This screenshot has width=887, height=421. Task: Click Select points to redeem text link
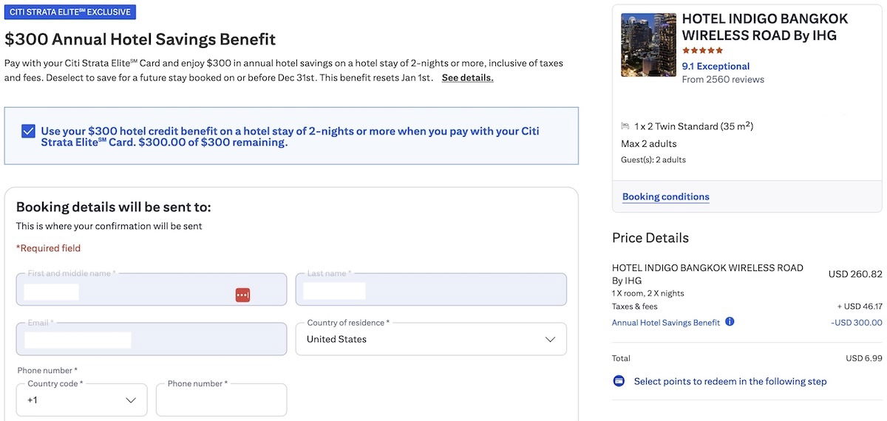(x=730, y=381)
